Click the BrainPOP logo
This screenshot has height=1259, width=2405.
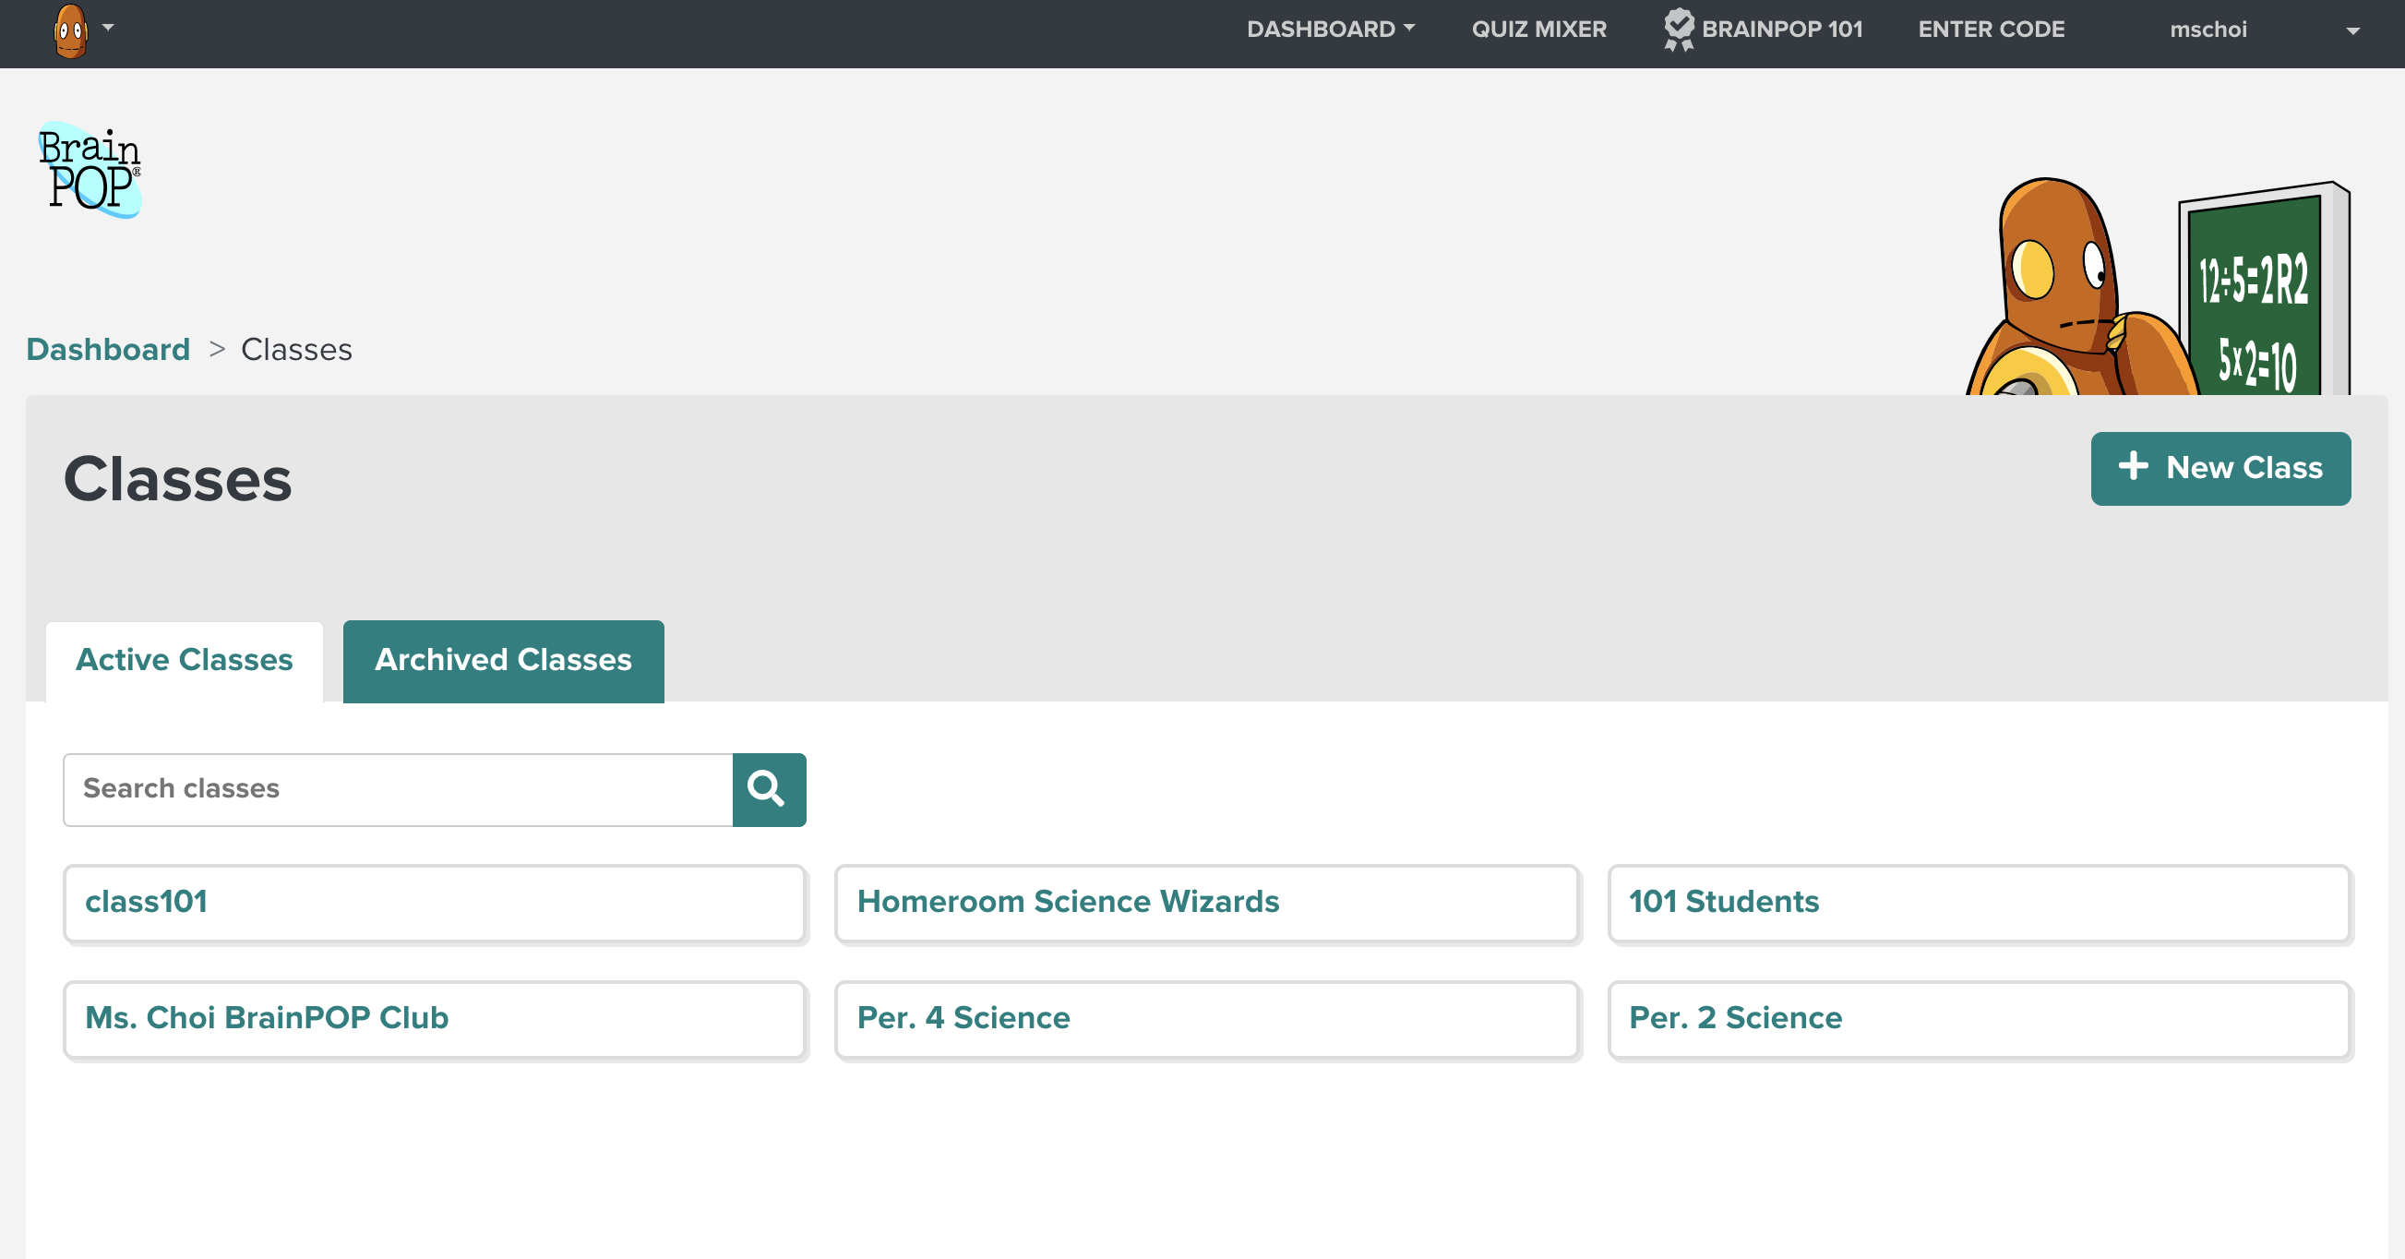(x=90, y=170)
